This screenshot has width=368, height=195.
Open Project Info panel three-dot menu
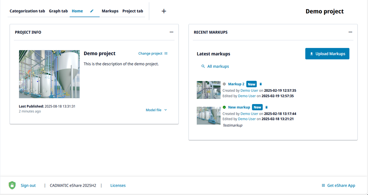click(x=172, y=32)
